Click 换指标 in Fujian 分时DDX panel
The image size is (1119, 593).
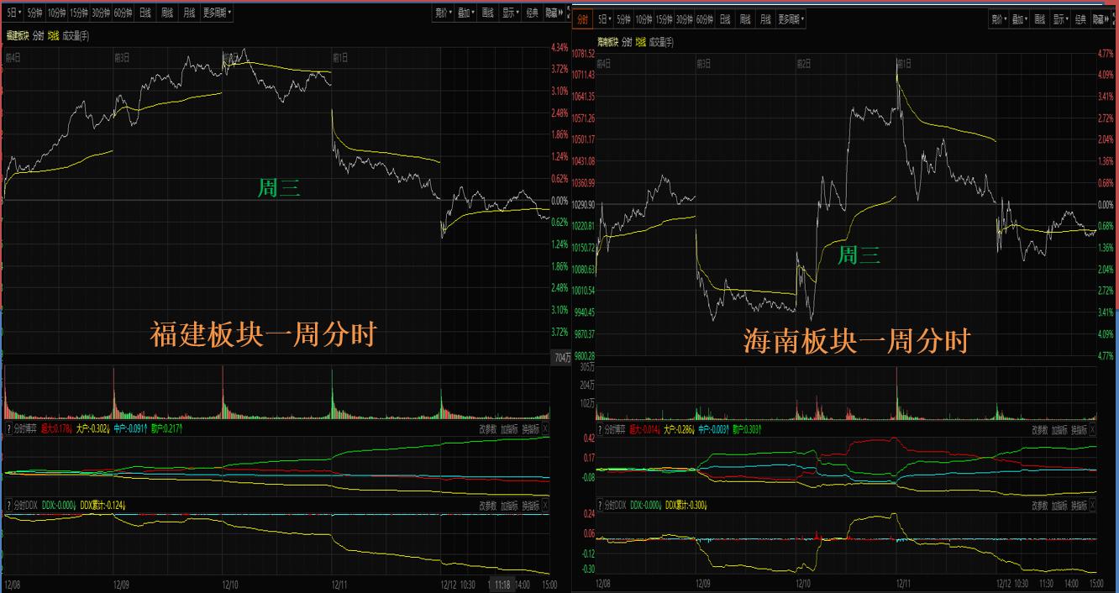[x=530, y=505]
